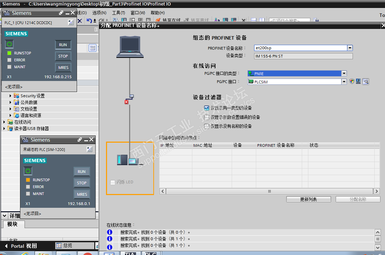
Task: Click up arrow of online status scrollbar
Action: click(x=378, y=232)
